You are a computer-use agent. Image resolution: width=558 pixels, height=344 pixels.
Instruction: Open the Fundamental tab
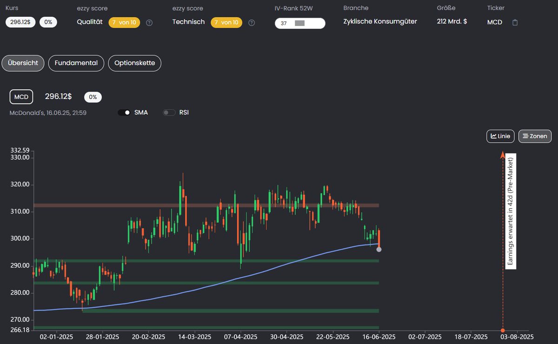[76, 63]
